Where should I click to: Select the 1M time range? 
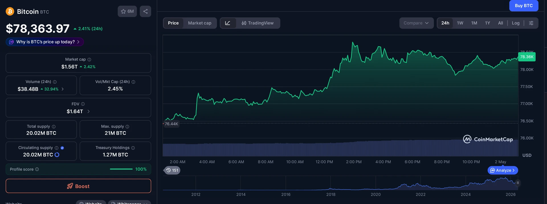tap(474, 23)
